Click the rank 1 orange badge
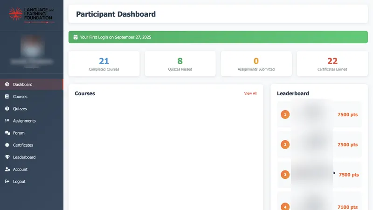Viewport: 373px width, 210px height. (285, 114)
